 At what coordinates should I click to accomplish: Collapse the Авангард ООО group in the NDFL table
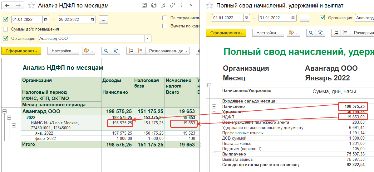tap(5, 111)
